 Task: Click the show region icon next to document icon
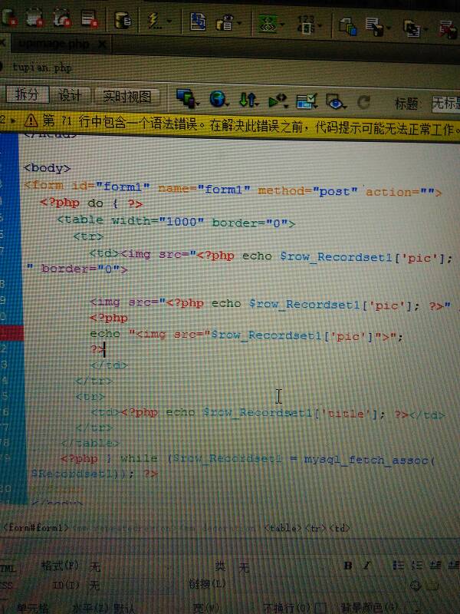(225, 22)
